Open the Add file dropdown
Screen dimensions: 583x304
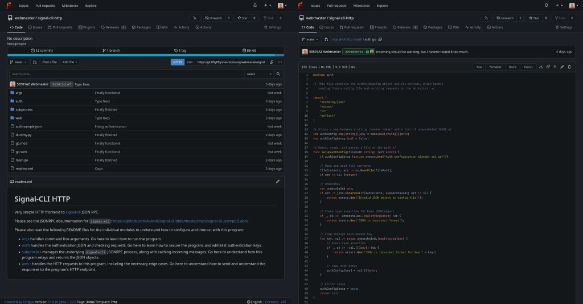70,62
